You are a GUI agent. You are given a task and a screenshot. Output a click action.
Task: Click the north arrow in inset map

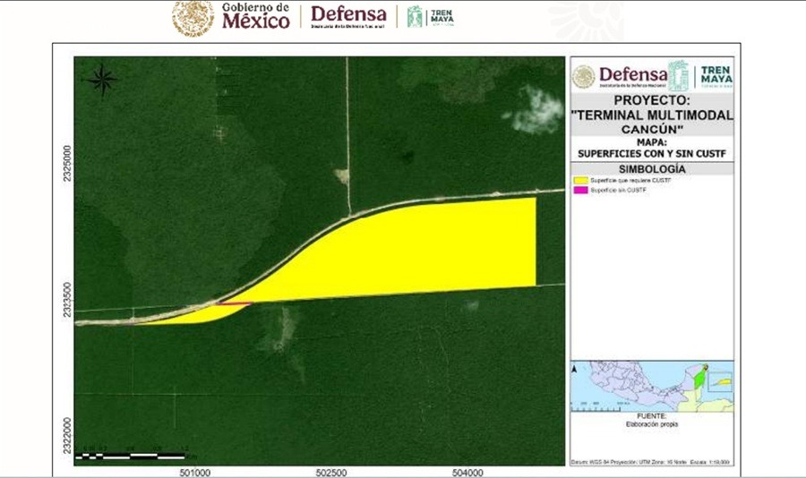(573, 368)
